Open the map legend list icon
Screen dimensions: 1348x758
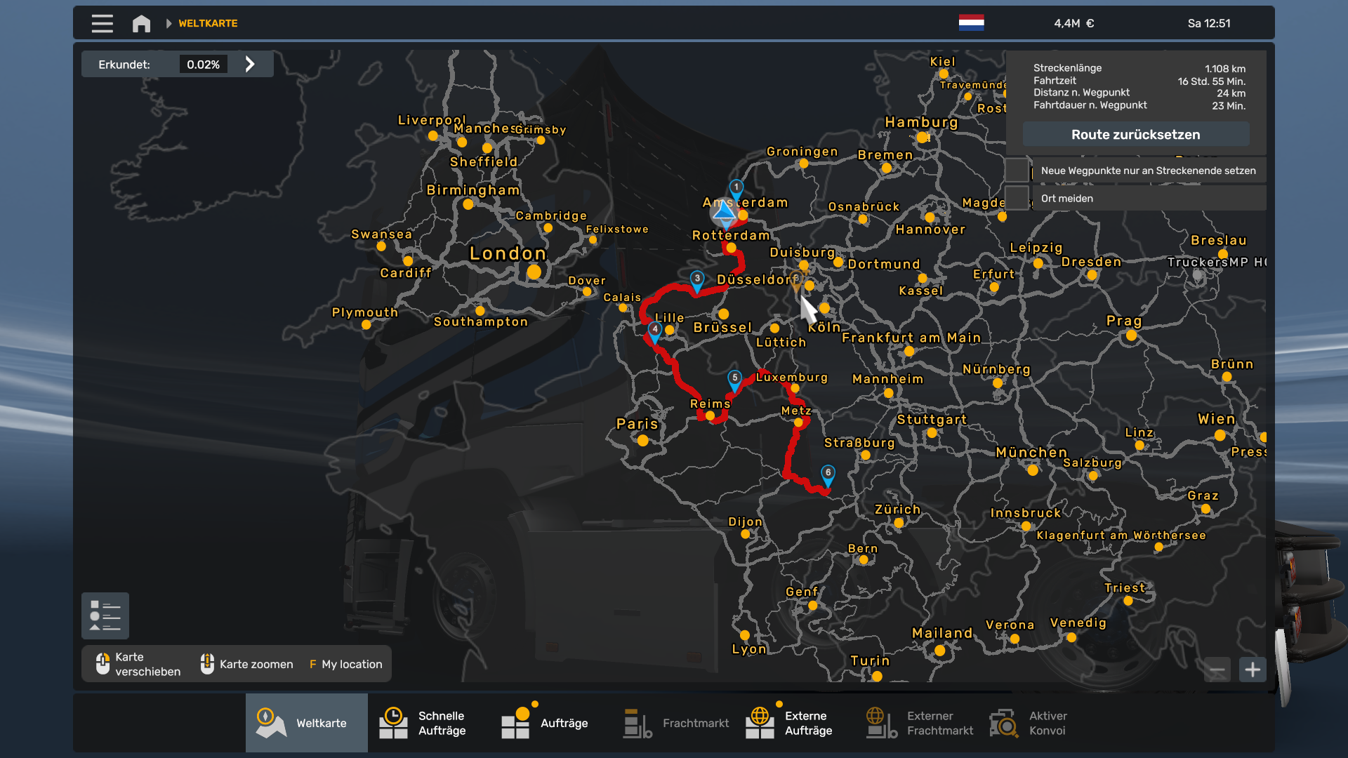(x=105, y=616)
